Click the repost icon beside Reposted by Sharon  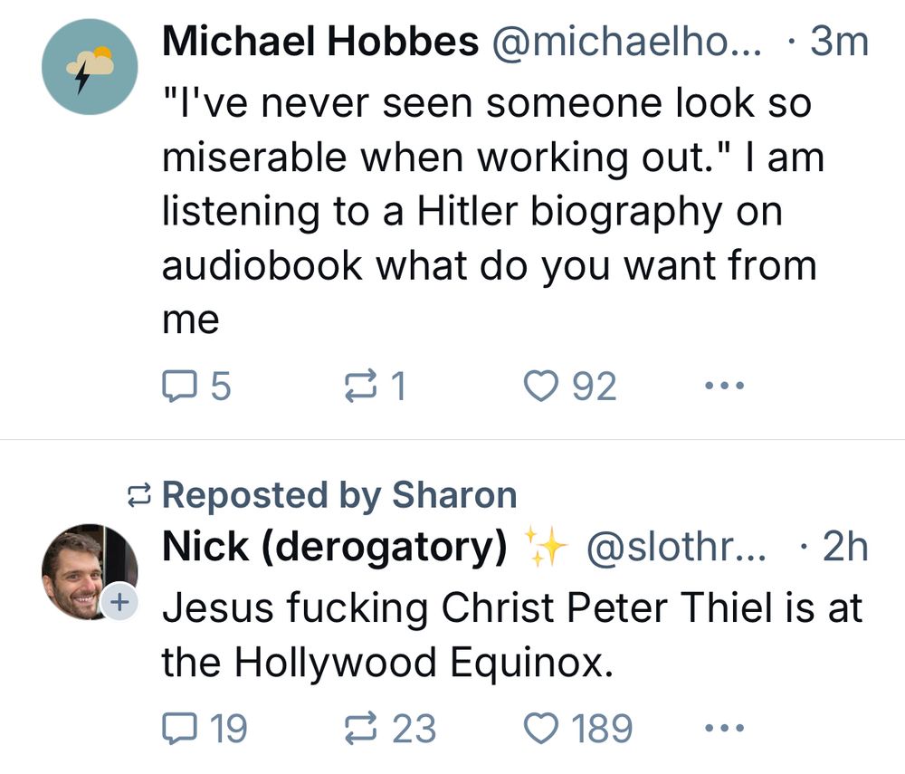click(139, 496)
